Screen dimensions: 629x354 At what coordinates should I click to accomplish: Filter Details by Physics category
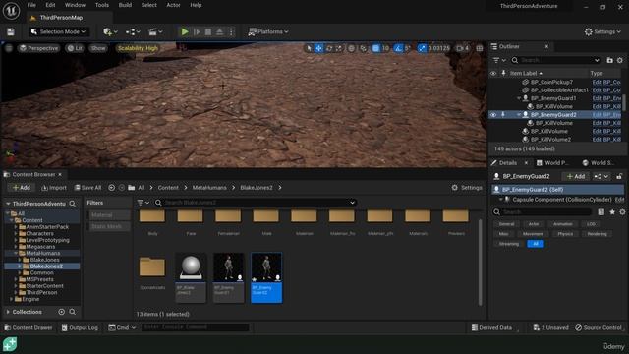pyautogui.click(x=565, y=234)
